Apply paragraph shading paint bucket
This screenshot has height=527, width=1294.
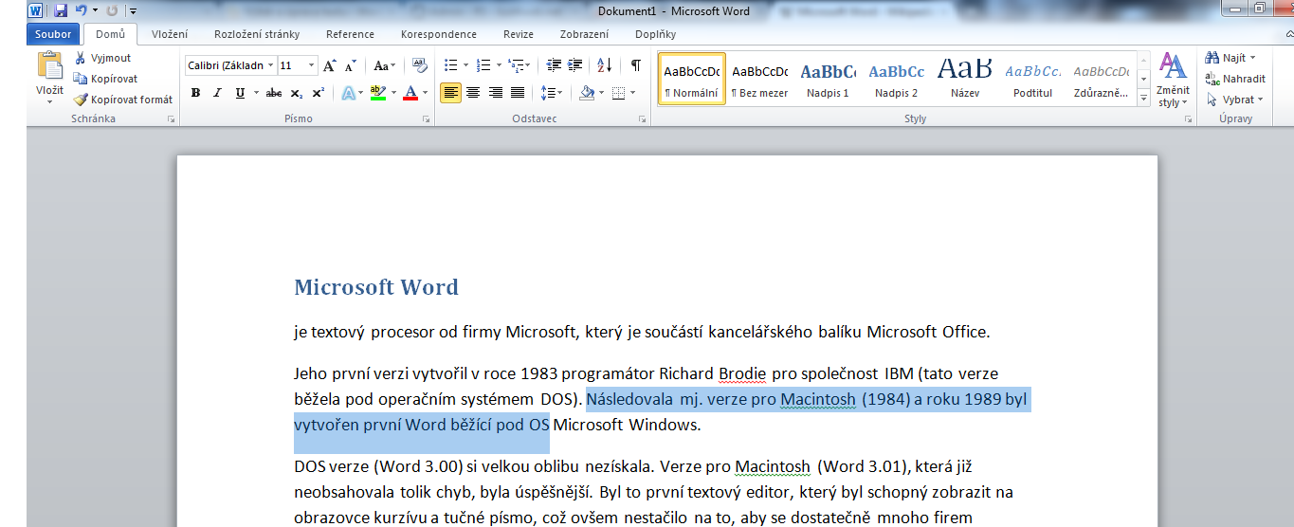tap(586, 93)
